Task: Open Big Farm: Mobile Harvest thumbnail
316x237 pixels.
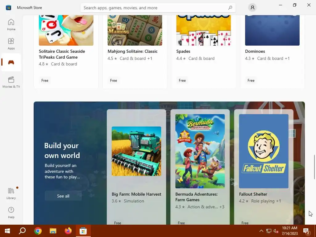Action: point(136,151)
